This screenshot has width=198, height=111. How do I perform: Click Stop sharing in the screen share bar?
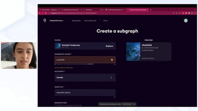click(x=127, y=104)
